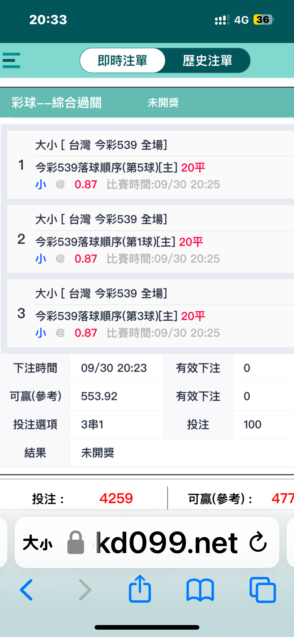Image resolution: width=294 pixels, height=637 pixels.
Task: Open Safari tabs overview icon
Action: pos(263,590)
